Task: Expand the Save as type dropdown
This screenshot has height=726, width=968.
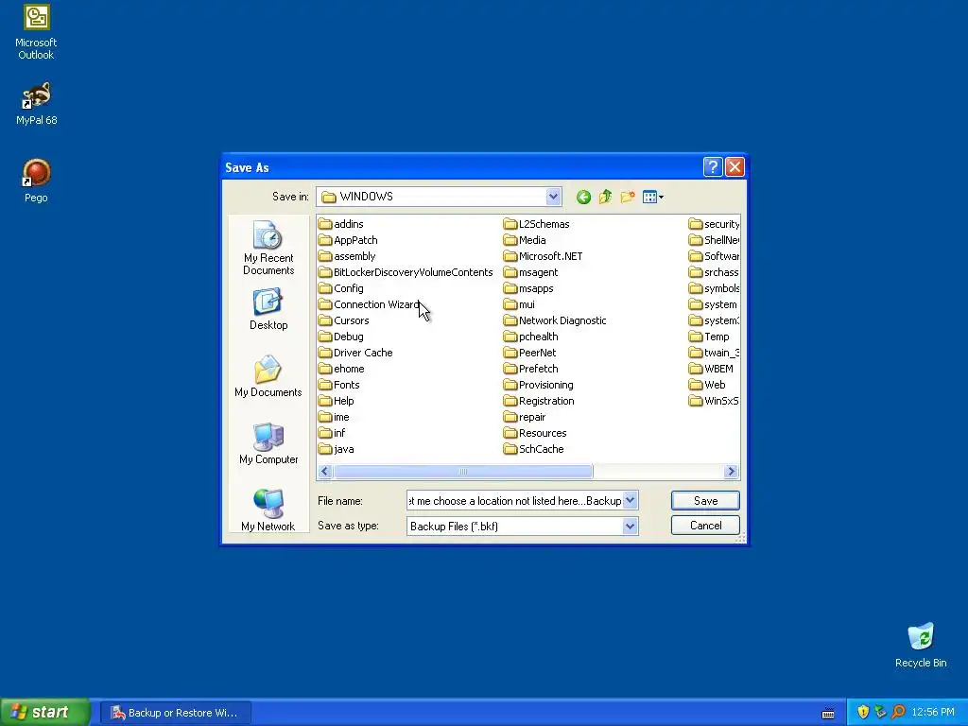Action: tap(630, 526)
